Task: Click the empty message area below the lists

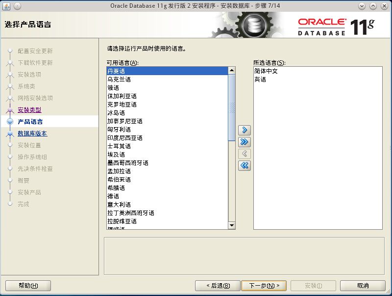Action: pos(244,256)
